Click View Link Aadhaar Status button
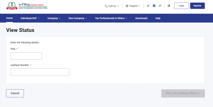Image resolution: width=213 pixels, height=107 pixels. (183, 93)
